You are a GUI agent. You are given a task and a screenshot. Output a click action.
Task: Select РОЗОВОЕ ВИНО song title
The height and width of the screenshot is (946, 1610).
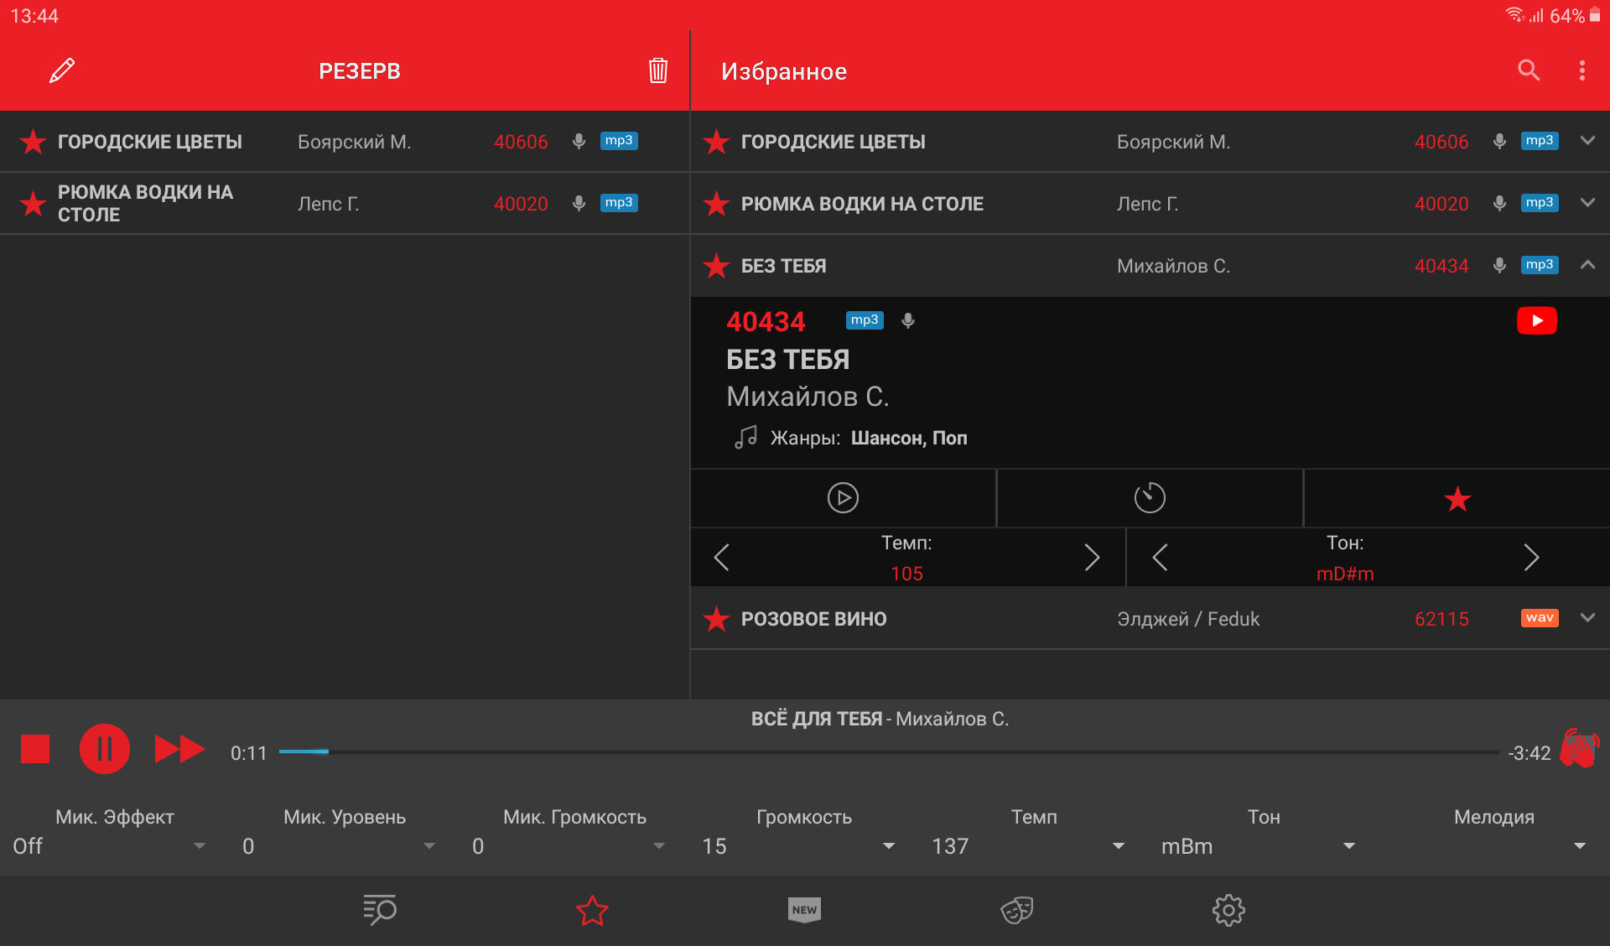813,619
